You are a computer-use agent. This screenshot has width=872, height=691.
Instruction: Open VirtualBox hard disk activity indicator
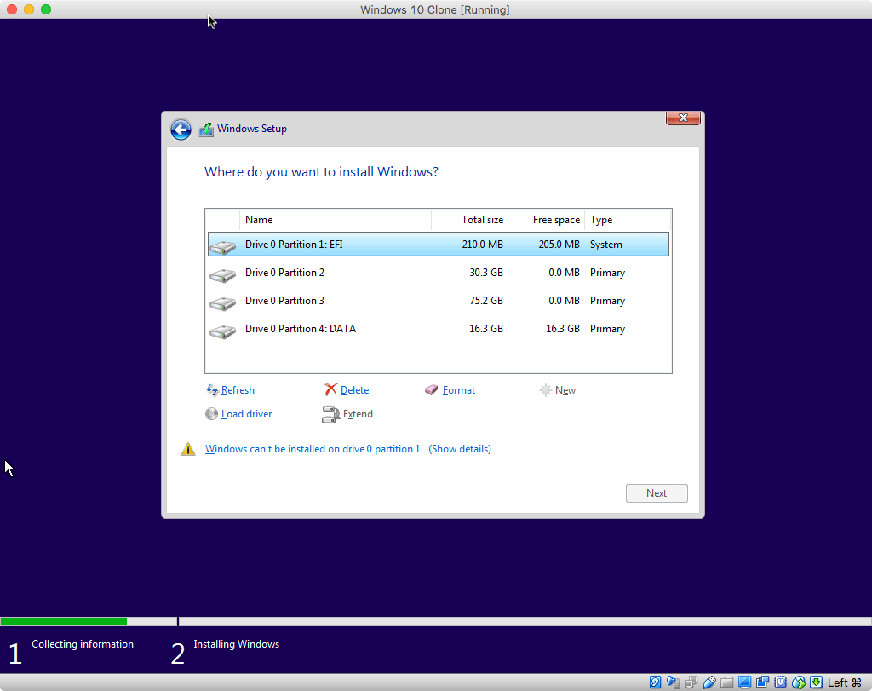(655, 682)
